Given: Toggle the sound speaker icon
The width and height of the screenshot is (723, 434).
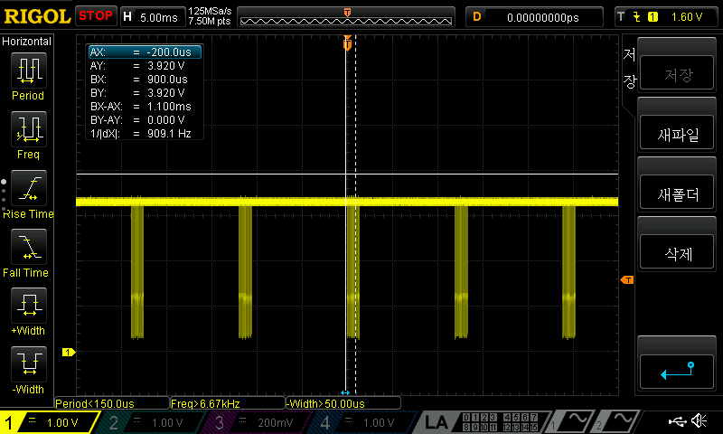Looking at the screenshot, I should coord(699,420).
